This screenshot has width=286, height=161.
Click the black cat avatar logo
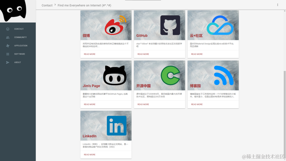click(x=13, y=11)
